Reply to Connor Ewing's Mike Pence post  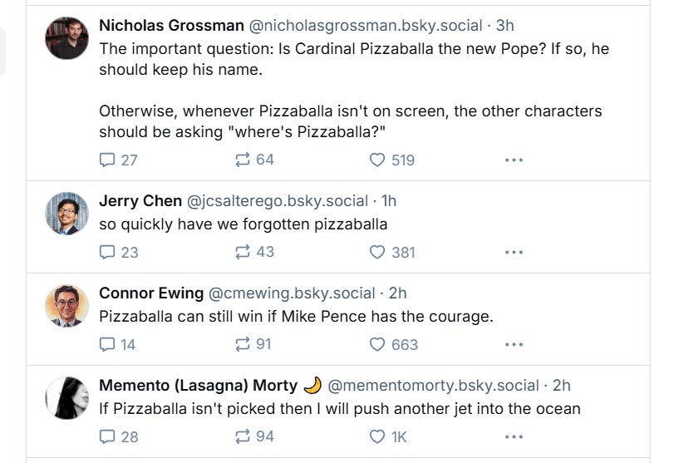pos(107,344)
